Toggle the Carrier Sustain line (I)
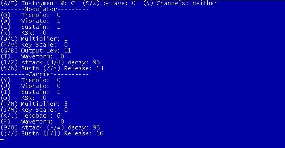This screenshot has height=148, width=285. (x=31, y=92)
